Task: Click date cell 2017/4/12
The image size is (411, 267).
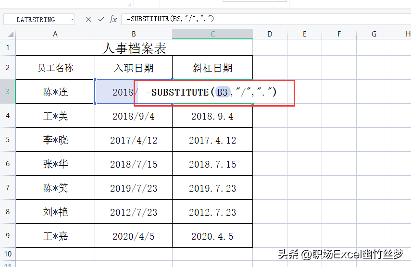Action: pos(134,140)
